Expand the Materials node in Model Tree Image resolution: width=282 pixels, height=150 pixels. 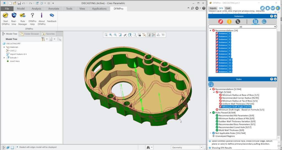[4, 47]
